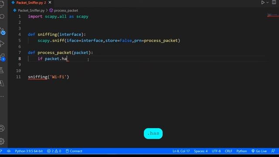The image size is (279, 157).
Task: Open the Accounts icon in activity bar
Action: click(x=2, y=128)
